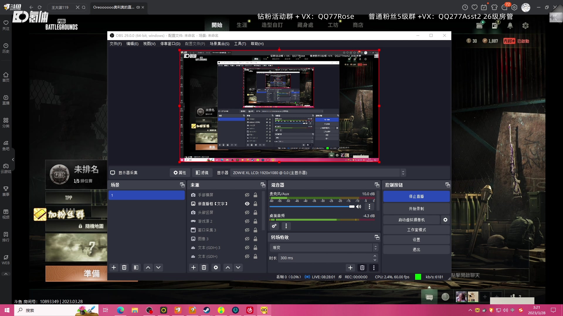Add a new source with the plus icon
Screen dimensions: 563x316
click(x=194, y=267)
